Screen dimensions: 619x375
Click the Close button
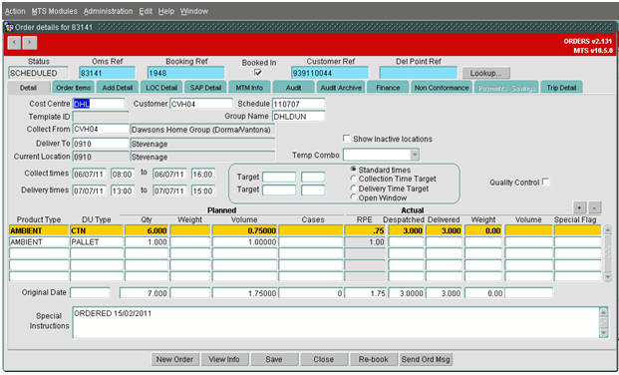click(324, 359)
